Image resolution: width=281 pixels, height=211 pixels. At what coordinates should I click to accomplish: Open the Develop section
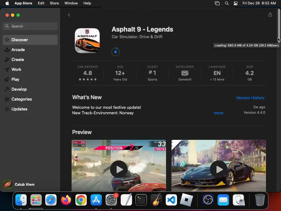pos(30,89)
